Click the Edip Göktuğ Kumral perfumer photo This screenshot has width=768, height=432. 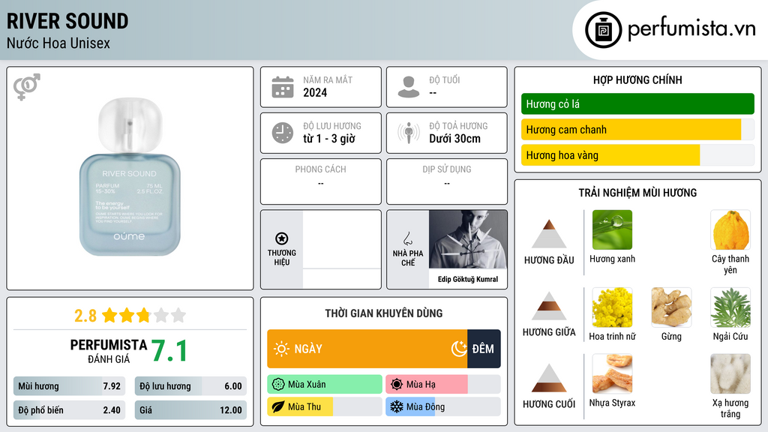[468, 239]
